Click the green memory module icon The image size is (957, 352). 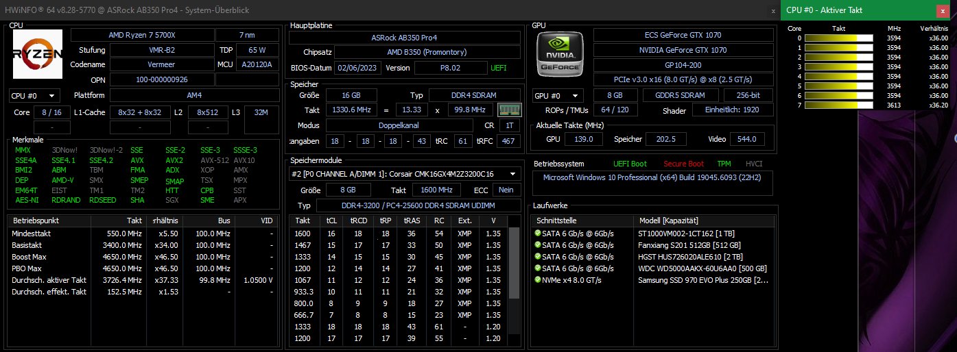tap(510, 110)
